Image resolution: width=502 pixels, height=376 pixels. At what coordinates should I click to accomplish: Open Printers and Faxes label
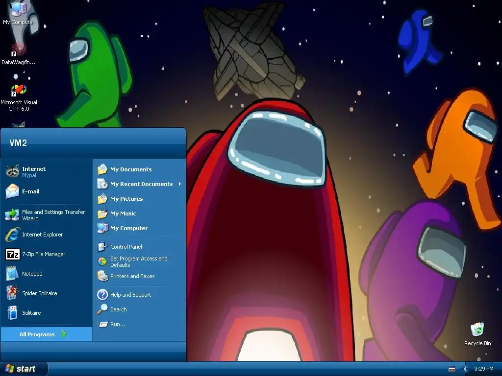pos(132,276)
